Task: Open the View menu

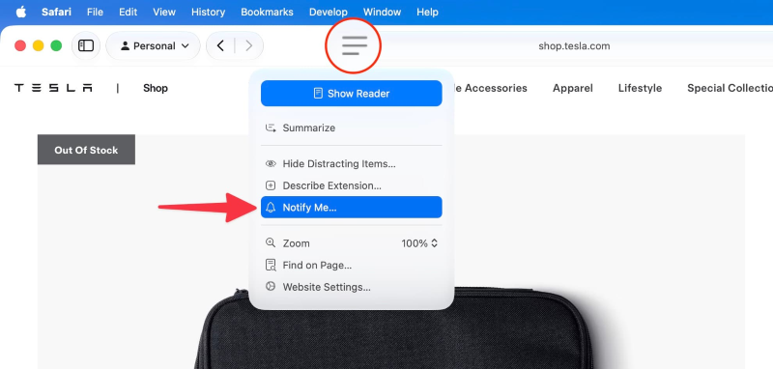Action: point(164,12)
